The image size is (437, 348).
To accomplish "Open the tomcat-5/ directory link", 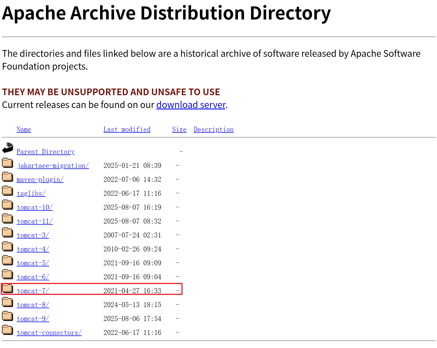I will [33, 263].
